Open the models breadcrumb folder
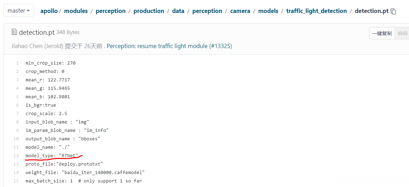This screenshot has height=187, width=409. point(268,11)
